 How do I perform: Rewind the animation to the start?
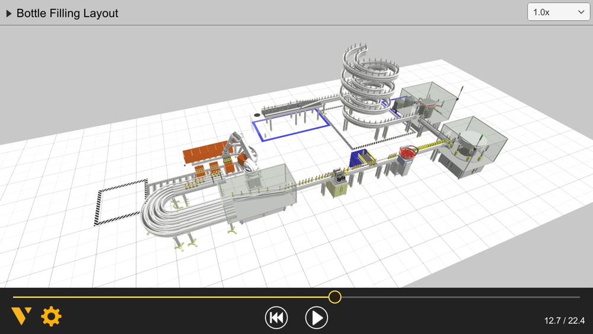pos(276,318)
